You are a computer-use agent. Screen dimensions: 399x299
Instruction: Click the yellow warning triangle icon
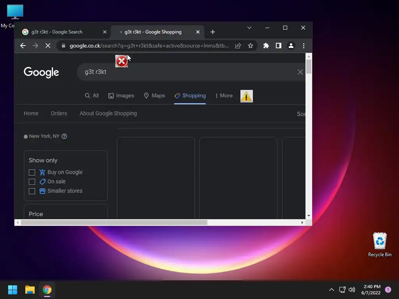[247, 96]
